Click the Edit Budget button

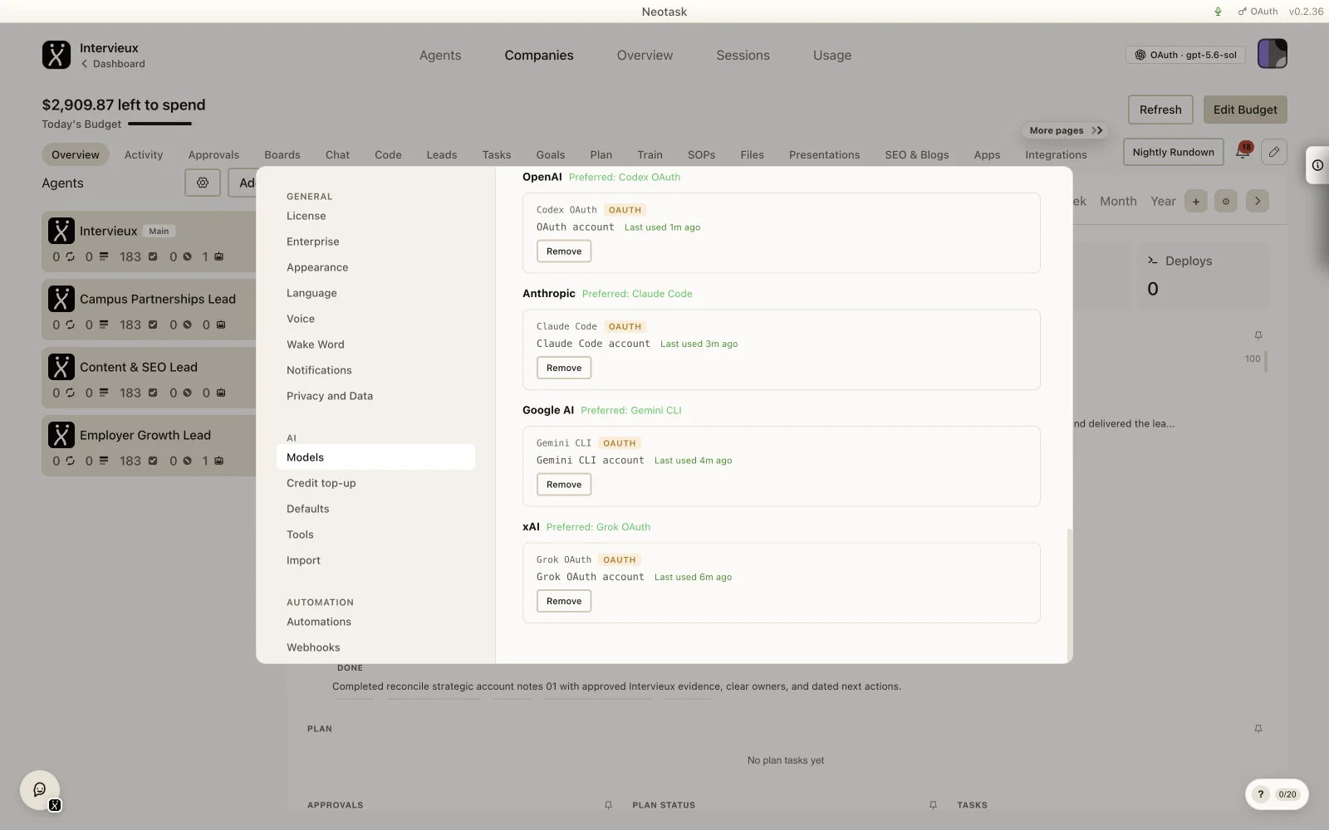point(1245,110)
